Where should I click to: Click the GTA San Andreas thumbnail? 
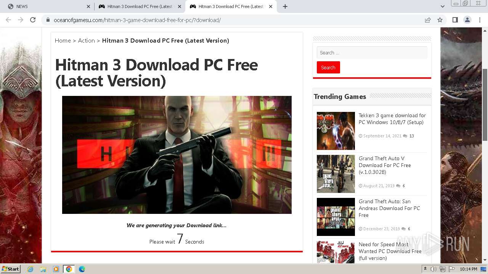click(x=336, y=217)
